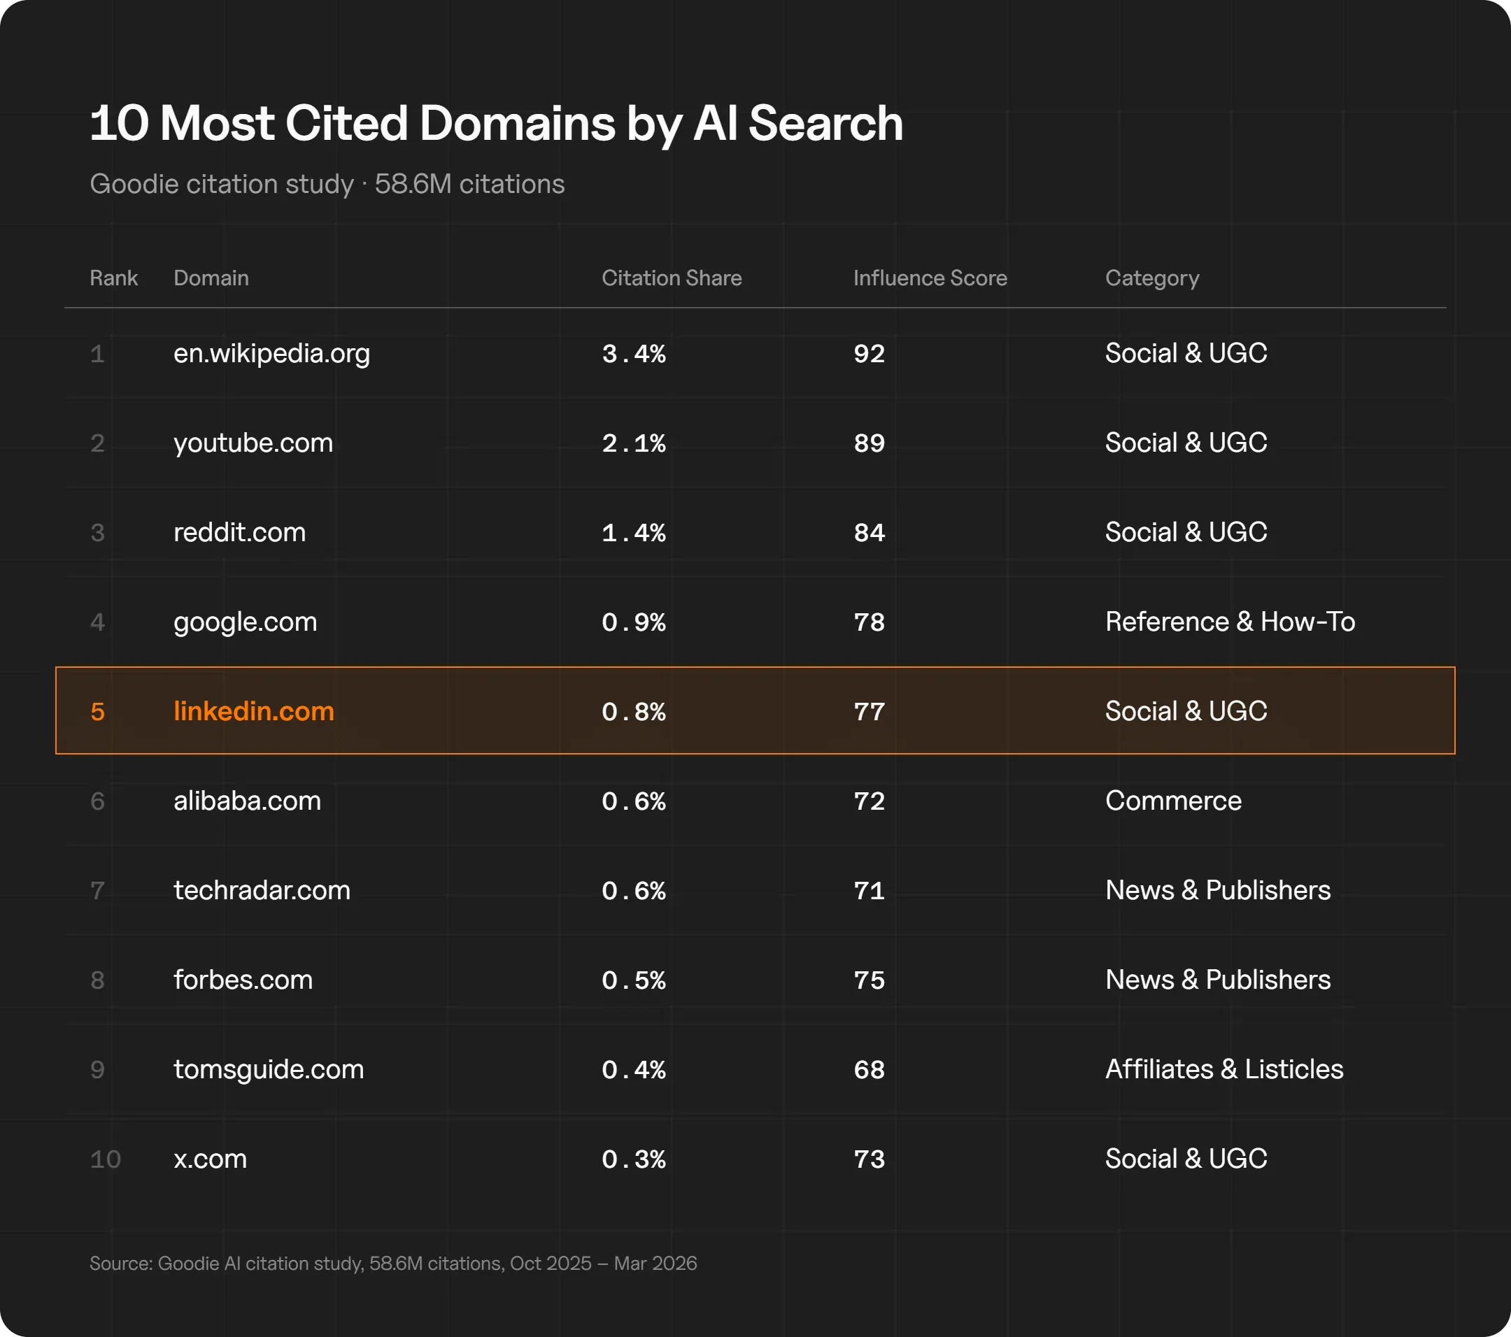The image size is (1511, 1337).
Task: Click 'Social & UGC' in the x.com row
Action: 1186,1158
